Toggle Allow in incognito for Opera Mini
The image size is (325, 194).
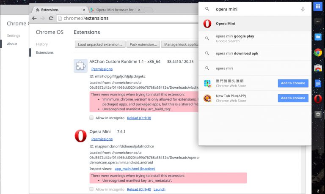(x=91, y=189)
